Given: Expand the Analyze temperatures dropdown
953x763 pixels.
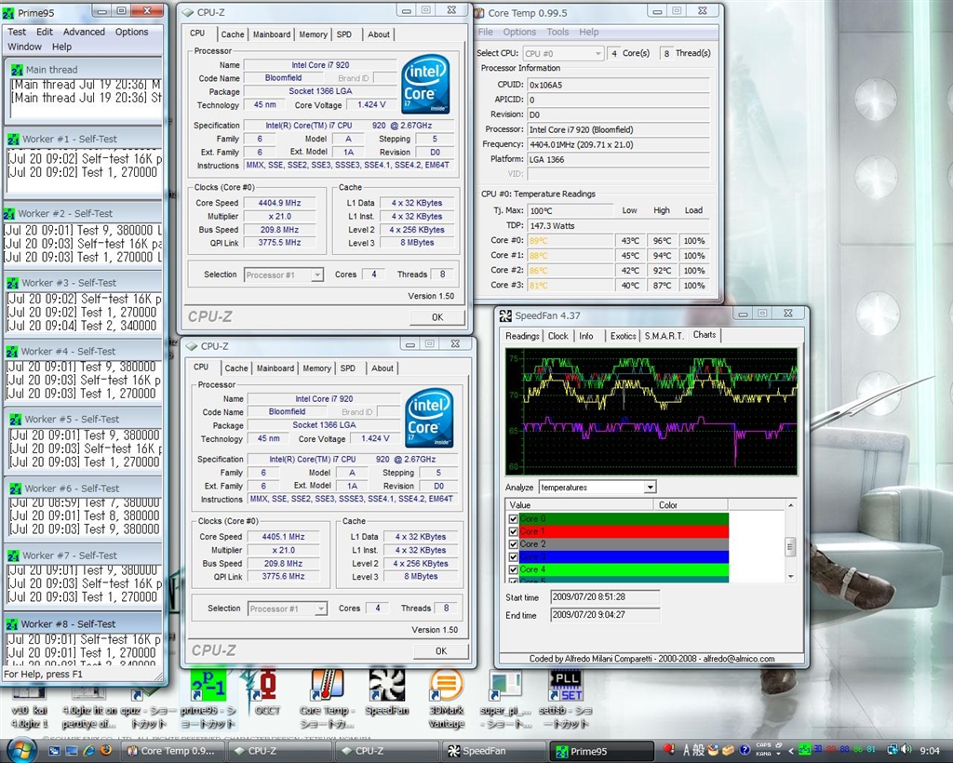Looking at the screenshot, I should coord(650,488).
